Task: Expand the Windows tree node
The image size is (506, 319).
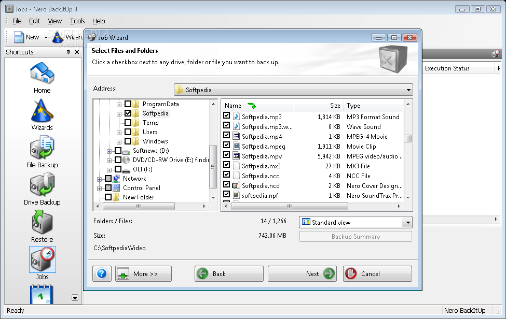Action: coord(119,142)
